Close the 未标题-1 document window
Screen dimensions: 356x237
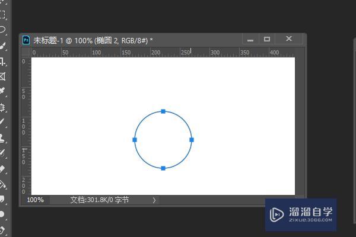coord(289,39)
